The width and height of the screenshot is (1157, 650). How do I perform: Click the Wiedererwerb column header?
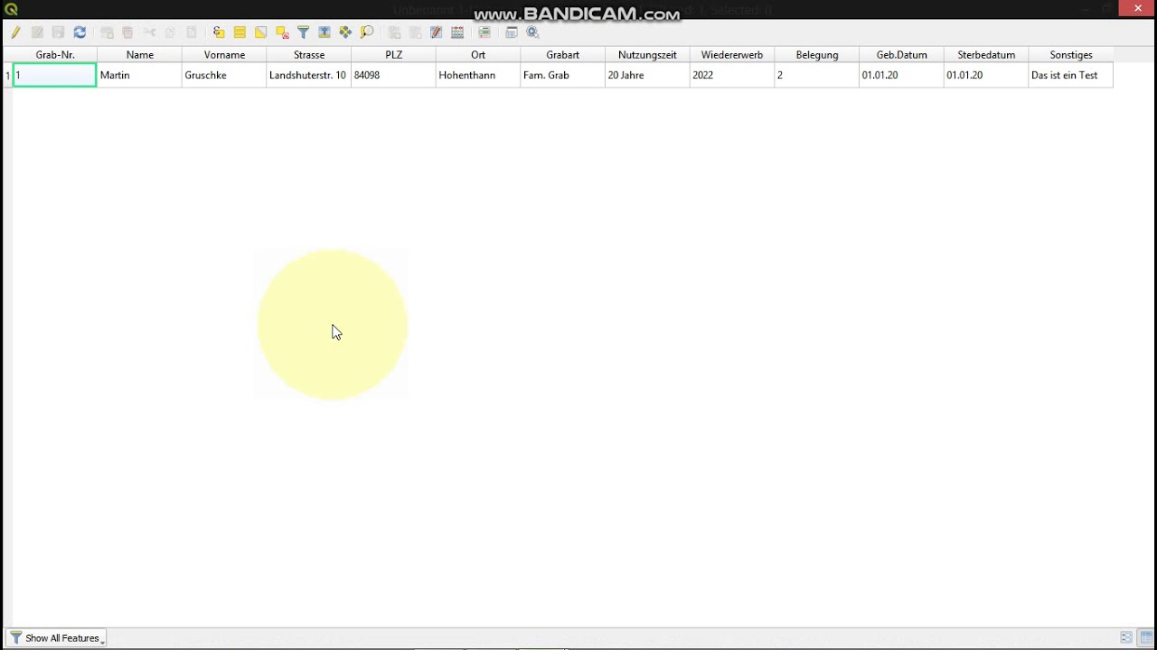[732, 55]
